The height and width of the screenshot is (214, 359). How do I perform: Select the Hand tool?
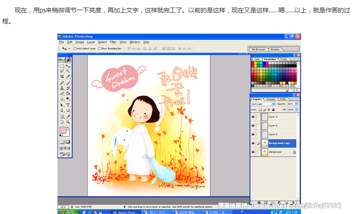click(62, 122)
